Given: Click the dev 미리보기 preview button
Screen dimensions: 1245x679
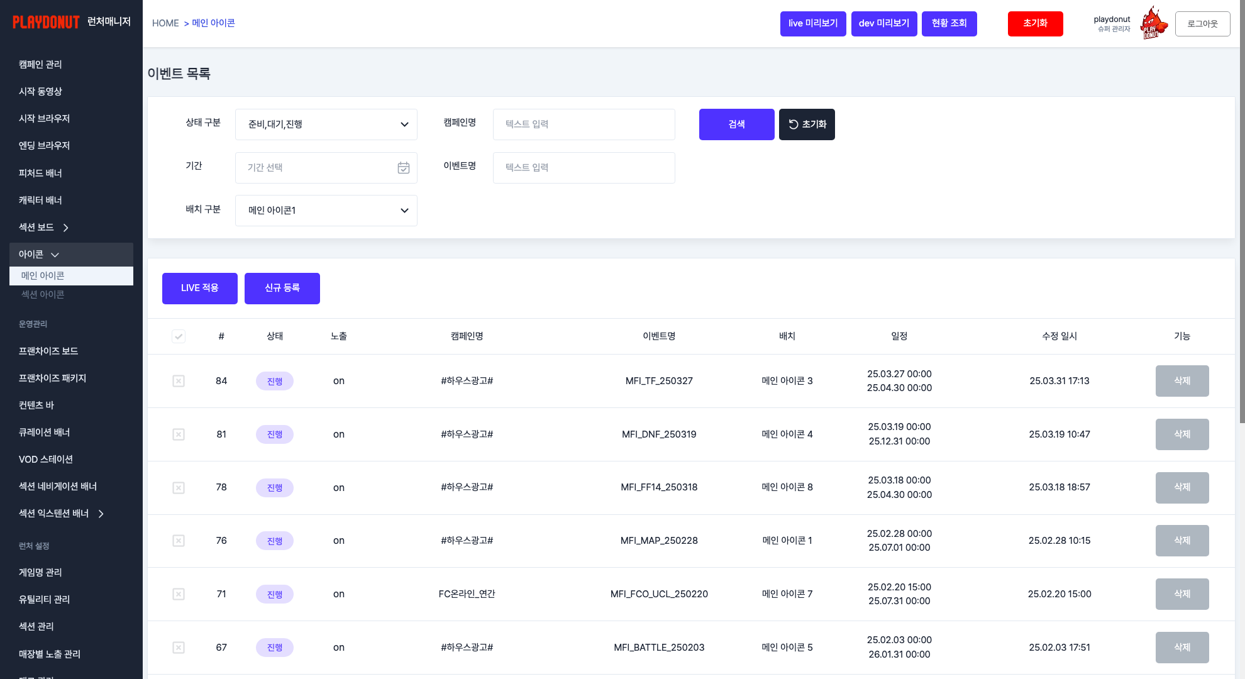Looking at the screenshot, I should click(x=884, y=23).
